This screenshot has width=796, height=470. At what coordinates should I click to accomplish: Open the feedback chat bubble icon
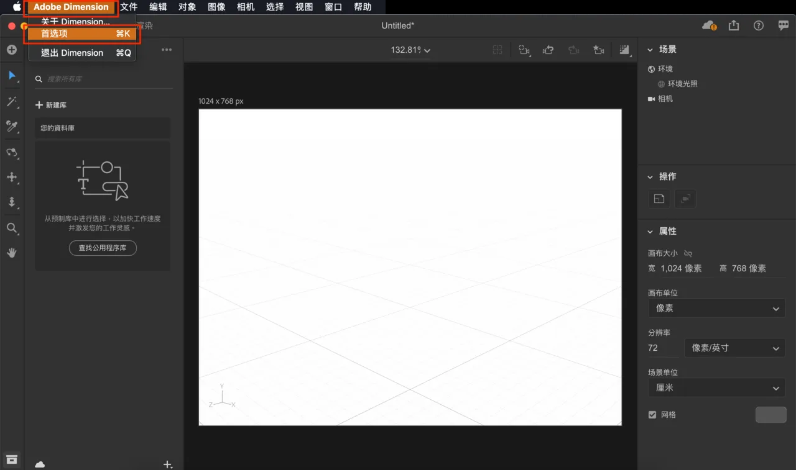784,25
